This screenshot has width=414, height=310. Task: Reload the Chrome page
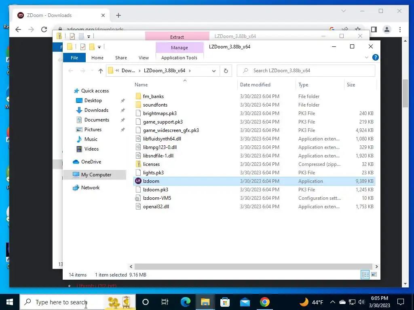(44, 29)
